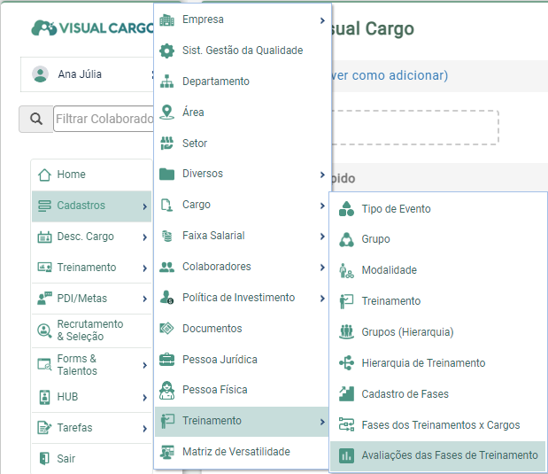The image size is (548, 474).
Task: Click the Ana Júlia user avatar icon
Action: [x=40, y=74]
